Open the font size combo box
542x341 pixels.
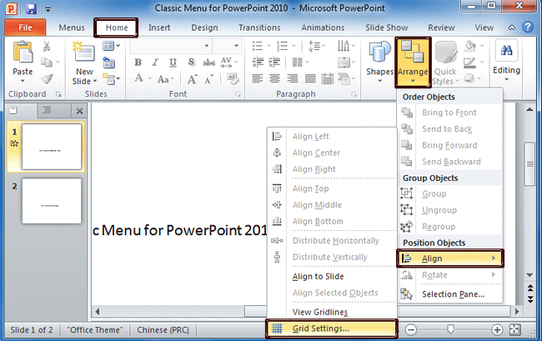tap(227, 46)
